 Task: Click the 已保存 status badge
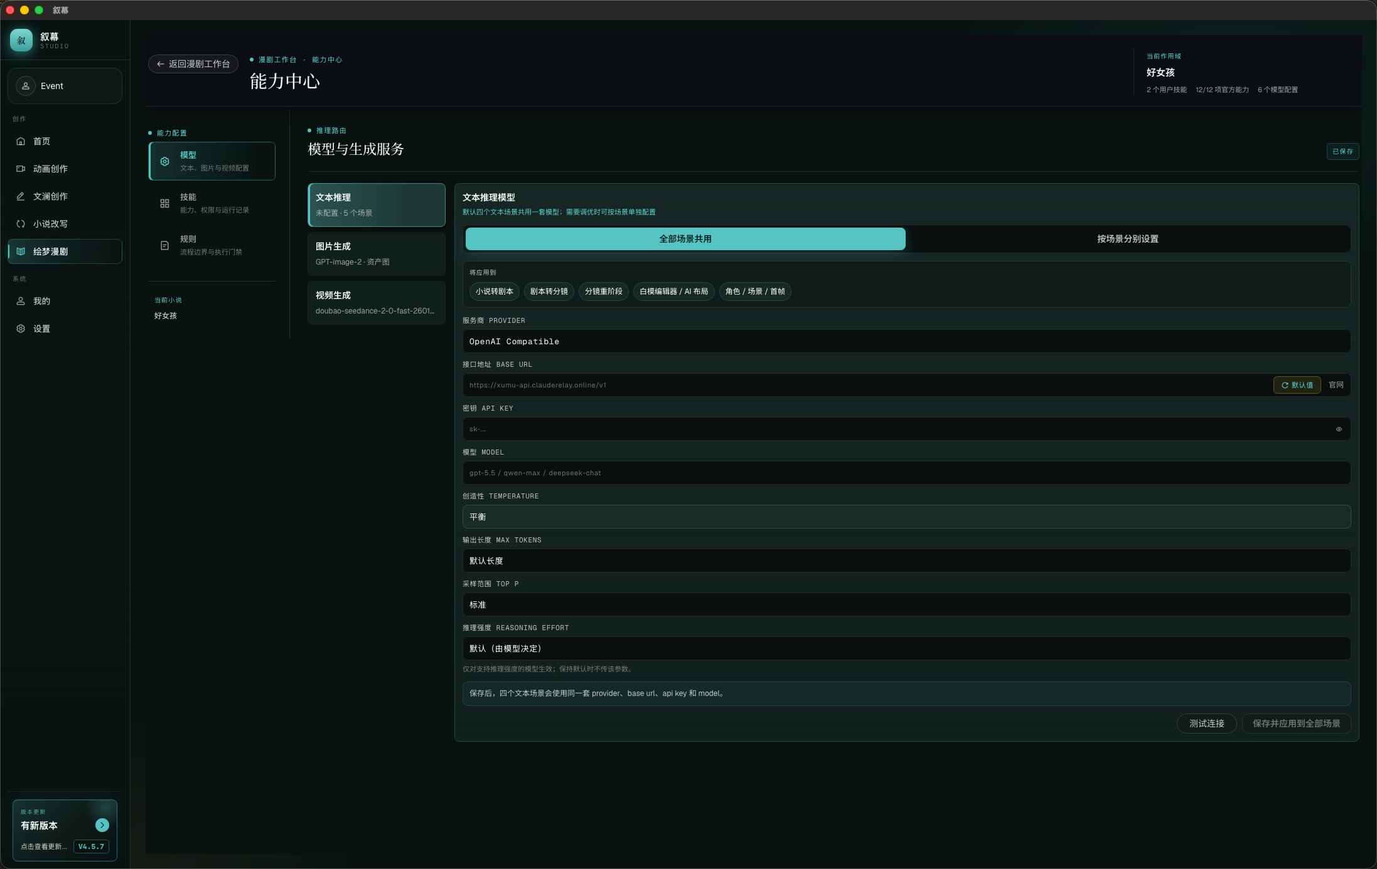point(1342,151)
